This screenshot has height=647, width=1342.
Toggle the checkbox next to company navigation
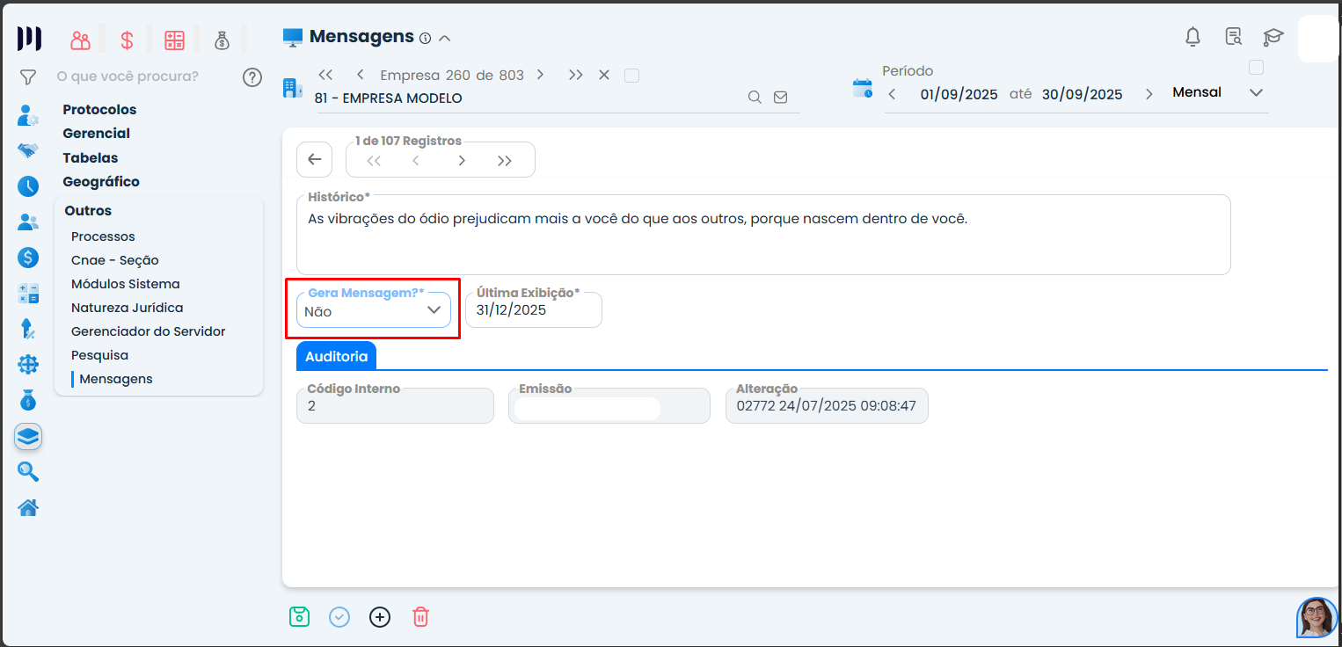pos(631,76)
